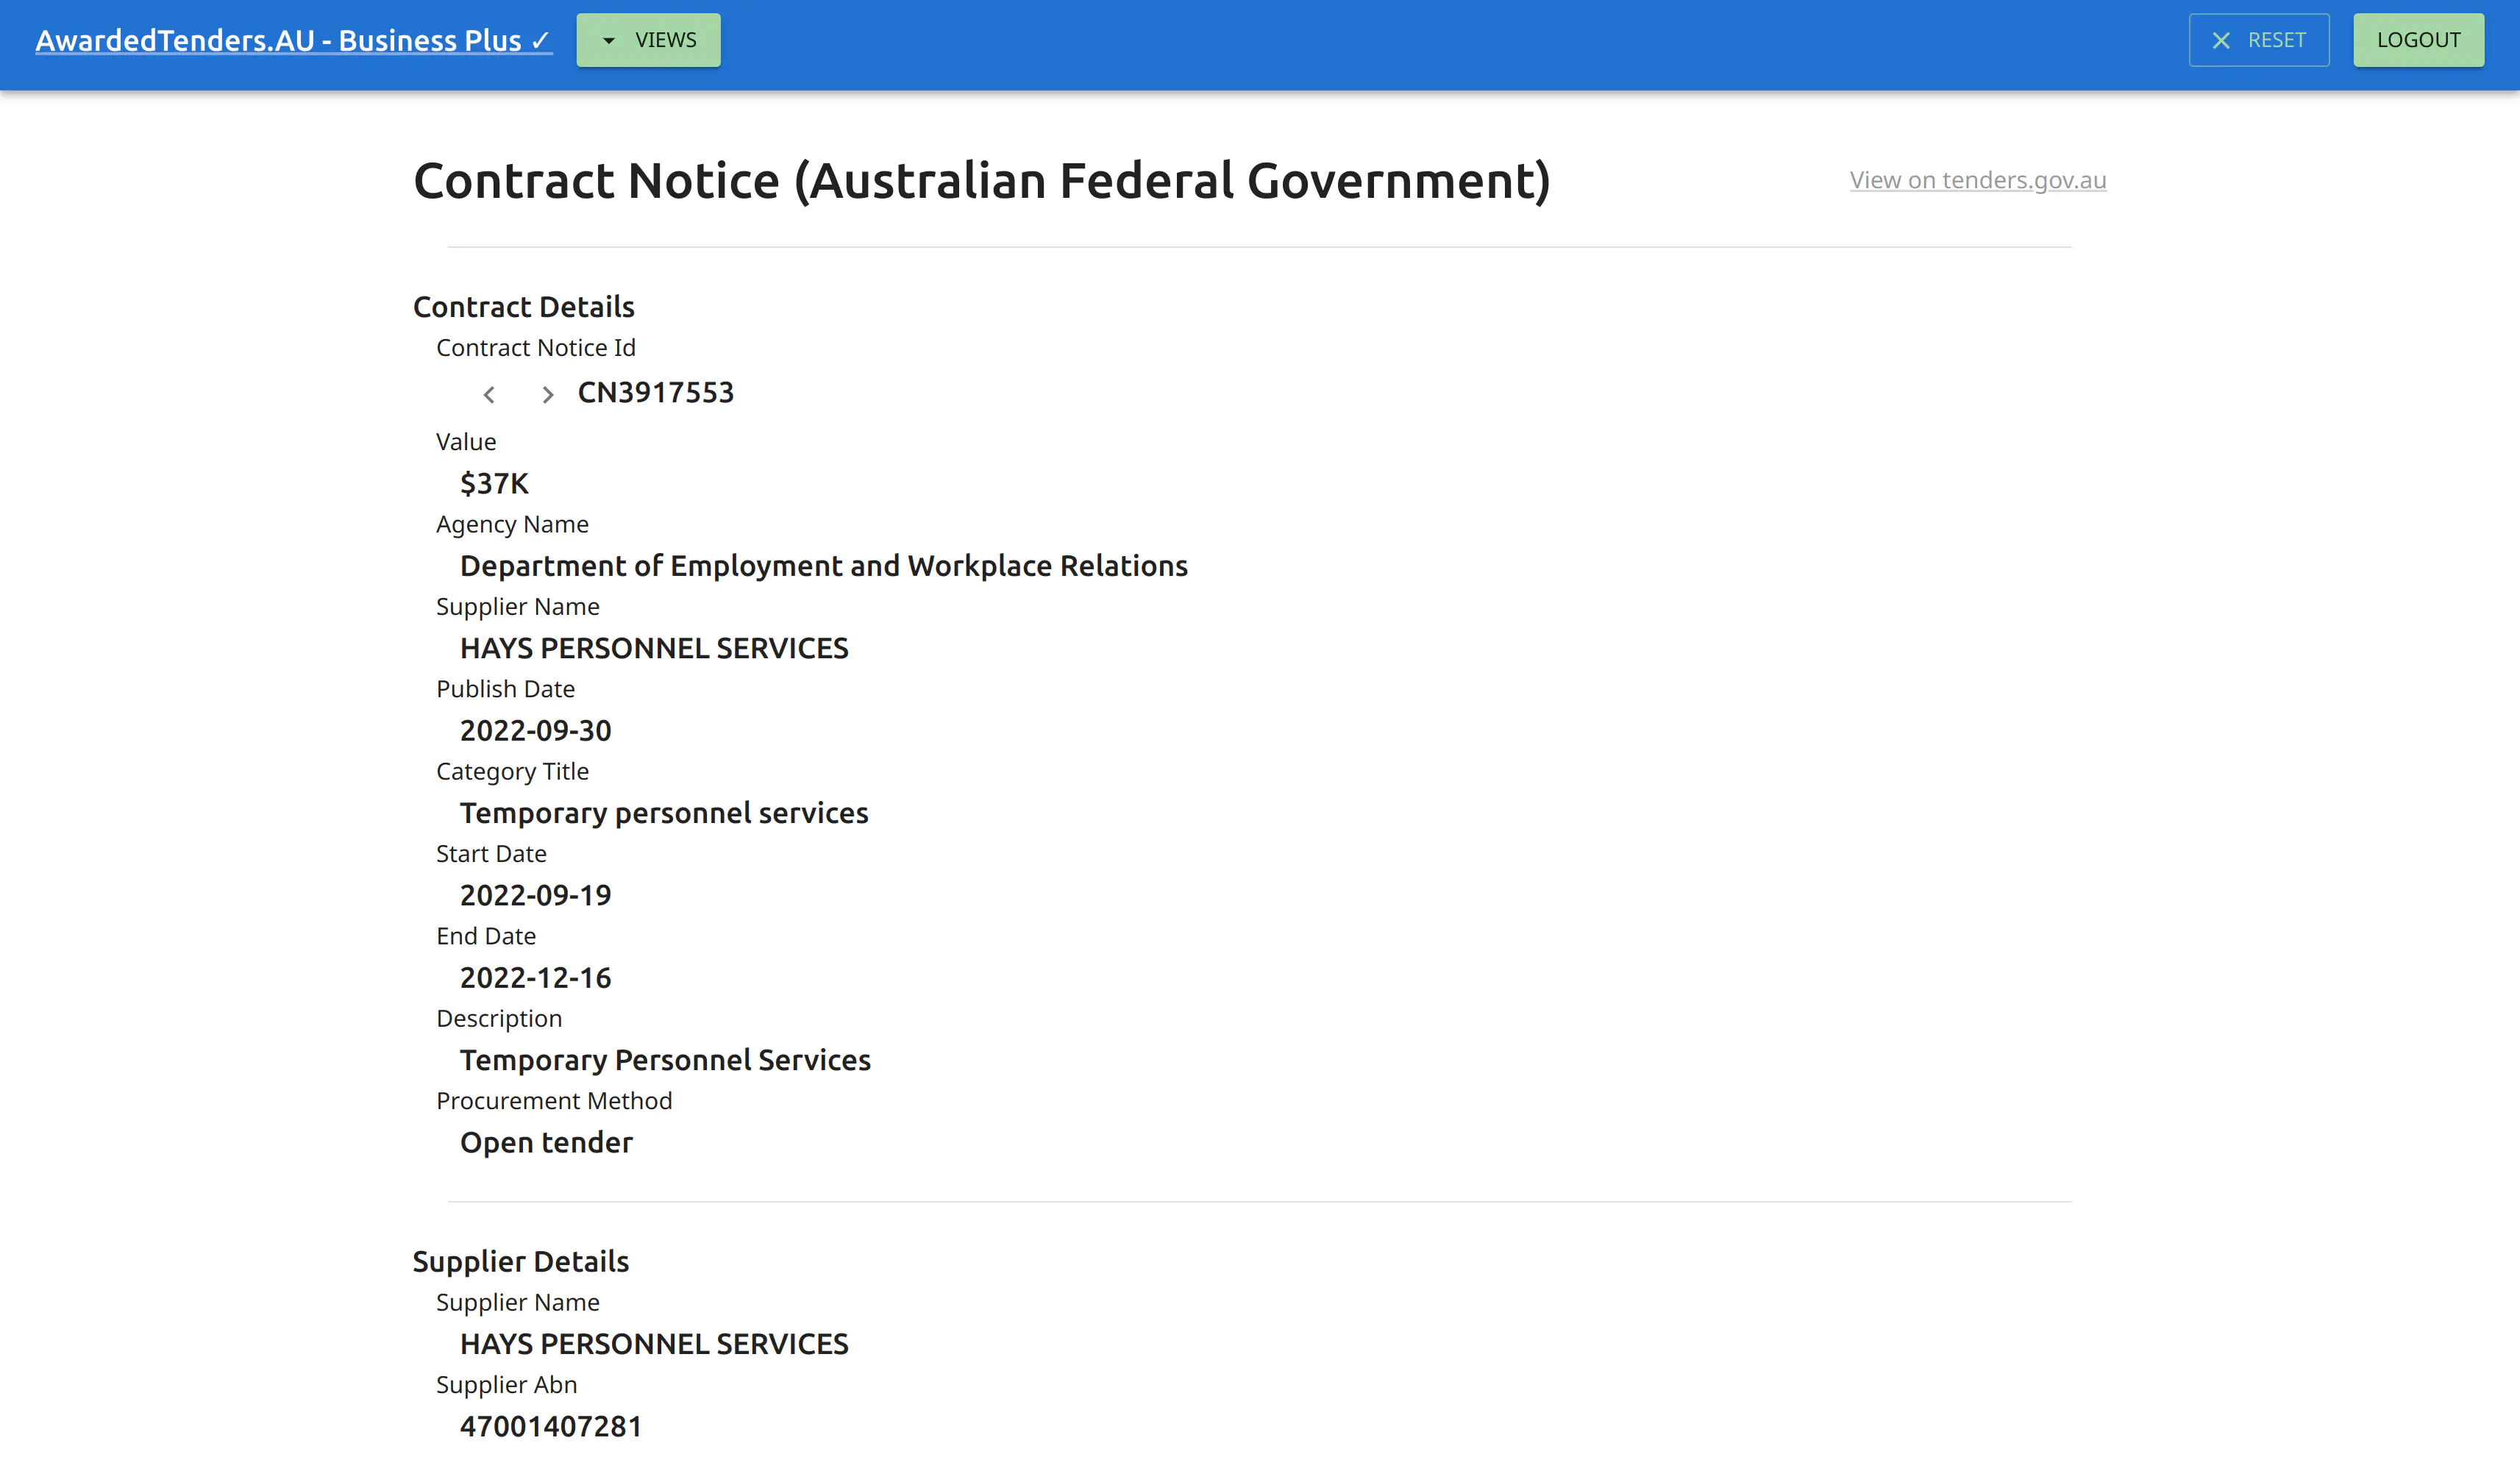Select category Temporary personnel services
Screen dimensions: 2520x1471
click(664, 813)
